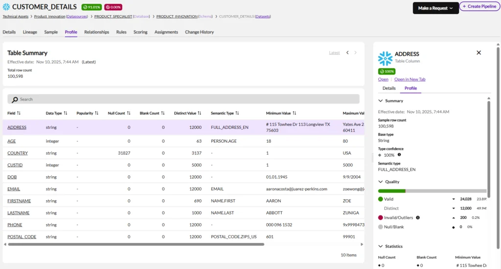Collapse the Statistics section
Image resolution: width=501 pixels, height=269 pixels.
coord(381,247)
